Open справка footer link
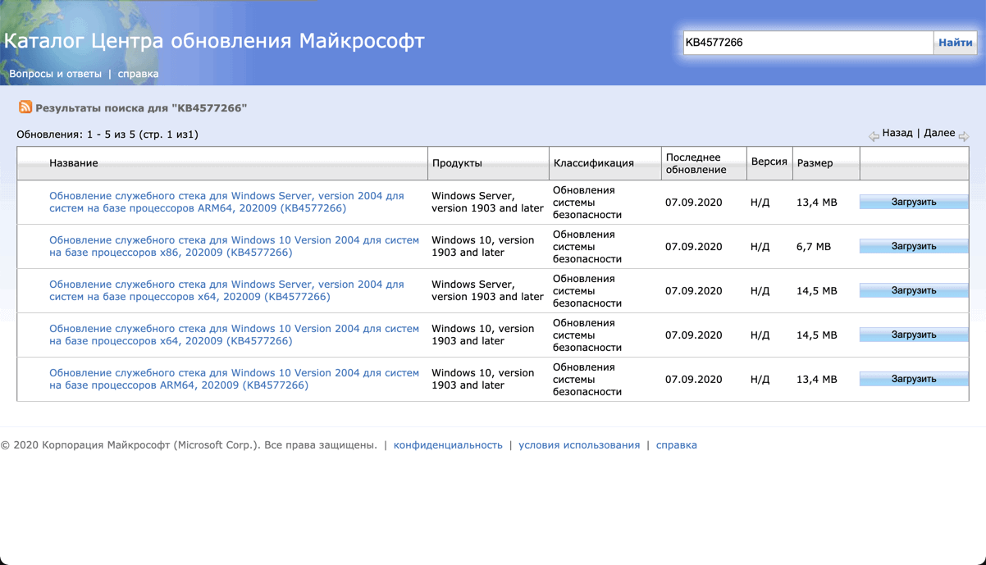Image resolution: width=986 pixels, height=565 pixels. 677,445
